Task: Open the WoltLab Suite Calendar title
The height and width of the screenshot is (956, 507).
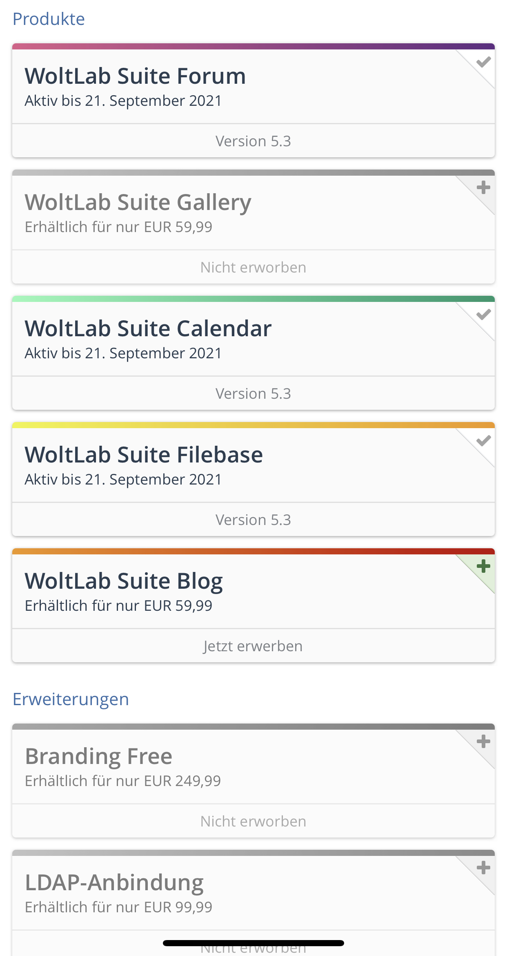Action: pos(148,328)
